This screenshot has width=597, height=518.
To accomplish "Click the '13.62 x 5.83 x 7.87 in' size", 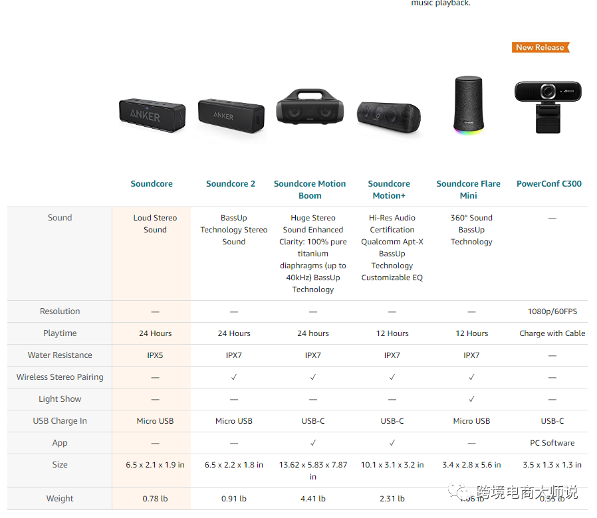I will coord(313,471).
